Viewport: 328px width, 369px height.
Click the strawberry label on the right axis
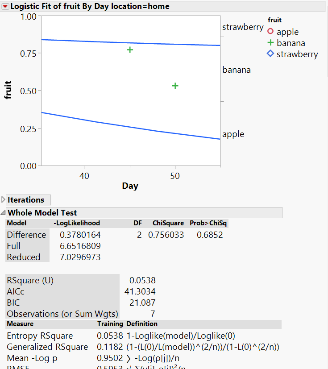tap(243, 27)
